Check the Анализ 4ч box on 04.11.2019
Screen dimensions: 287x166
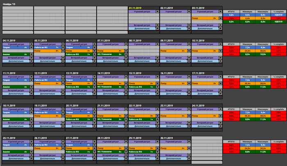(32, 54)
